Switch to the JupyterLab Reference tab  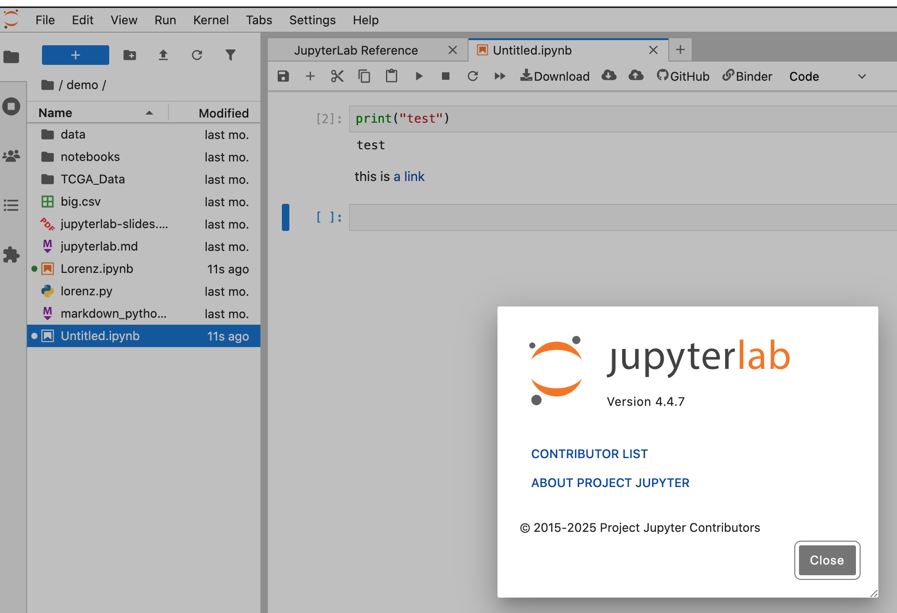coord(356,50)
